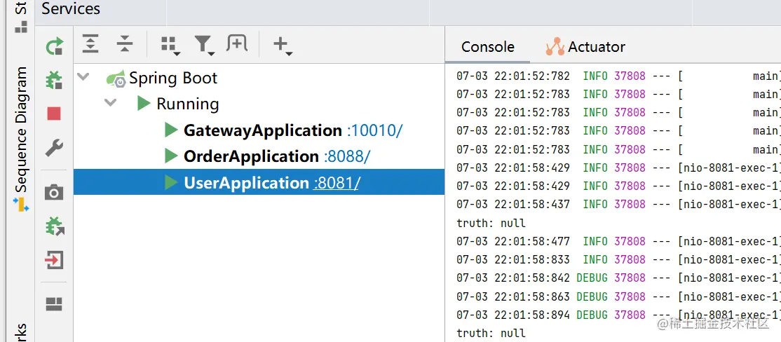Collapse the Running group node

click(x=110, y=103)
